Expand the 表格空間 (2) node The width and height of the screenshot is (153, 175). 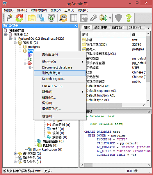(15, 154)
